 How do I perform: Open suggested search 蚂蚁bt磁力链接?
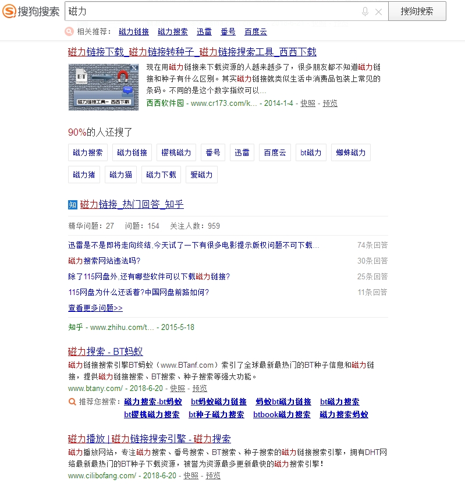pos(283,402)
